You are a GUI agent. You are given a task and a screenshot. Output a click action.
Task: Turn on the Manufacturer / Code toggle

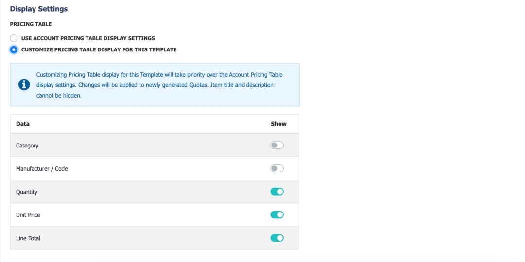[277, 168]
